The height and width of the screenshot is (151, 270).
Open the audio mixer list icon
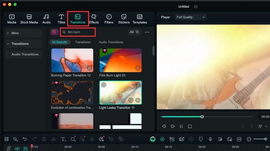[220, 139]
